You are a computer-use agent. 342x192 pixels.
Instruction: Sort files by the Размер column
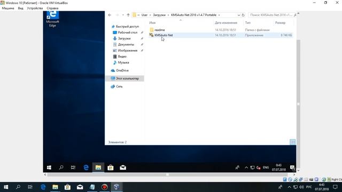click(x=280, y=22)
